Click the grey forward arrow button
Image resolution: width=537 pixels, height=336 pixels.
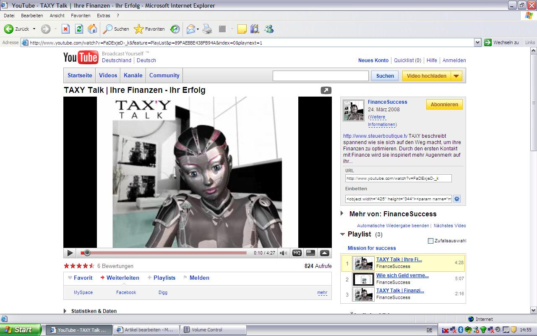tap(46, 29)
